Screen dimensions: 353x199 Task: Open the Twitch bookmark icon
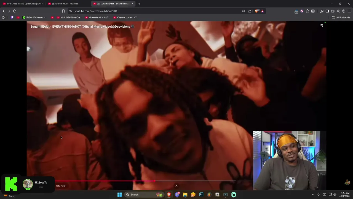(12, 17)
